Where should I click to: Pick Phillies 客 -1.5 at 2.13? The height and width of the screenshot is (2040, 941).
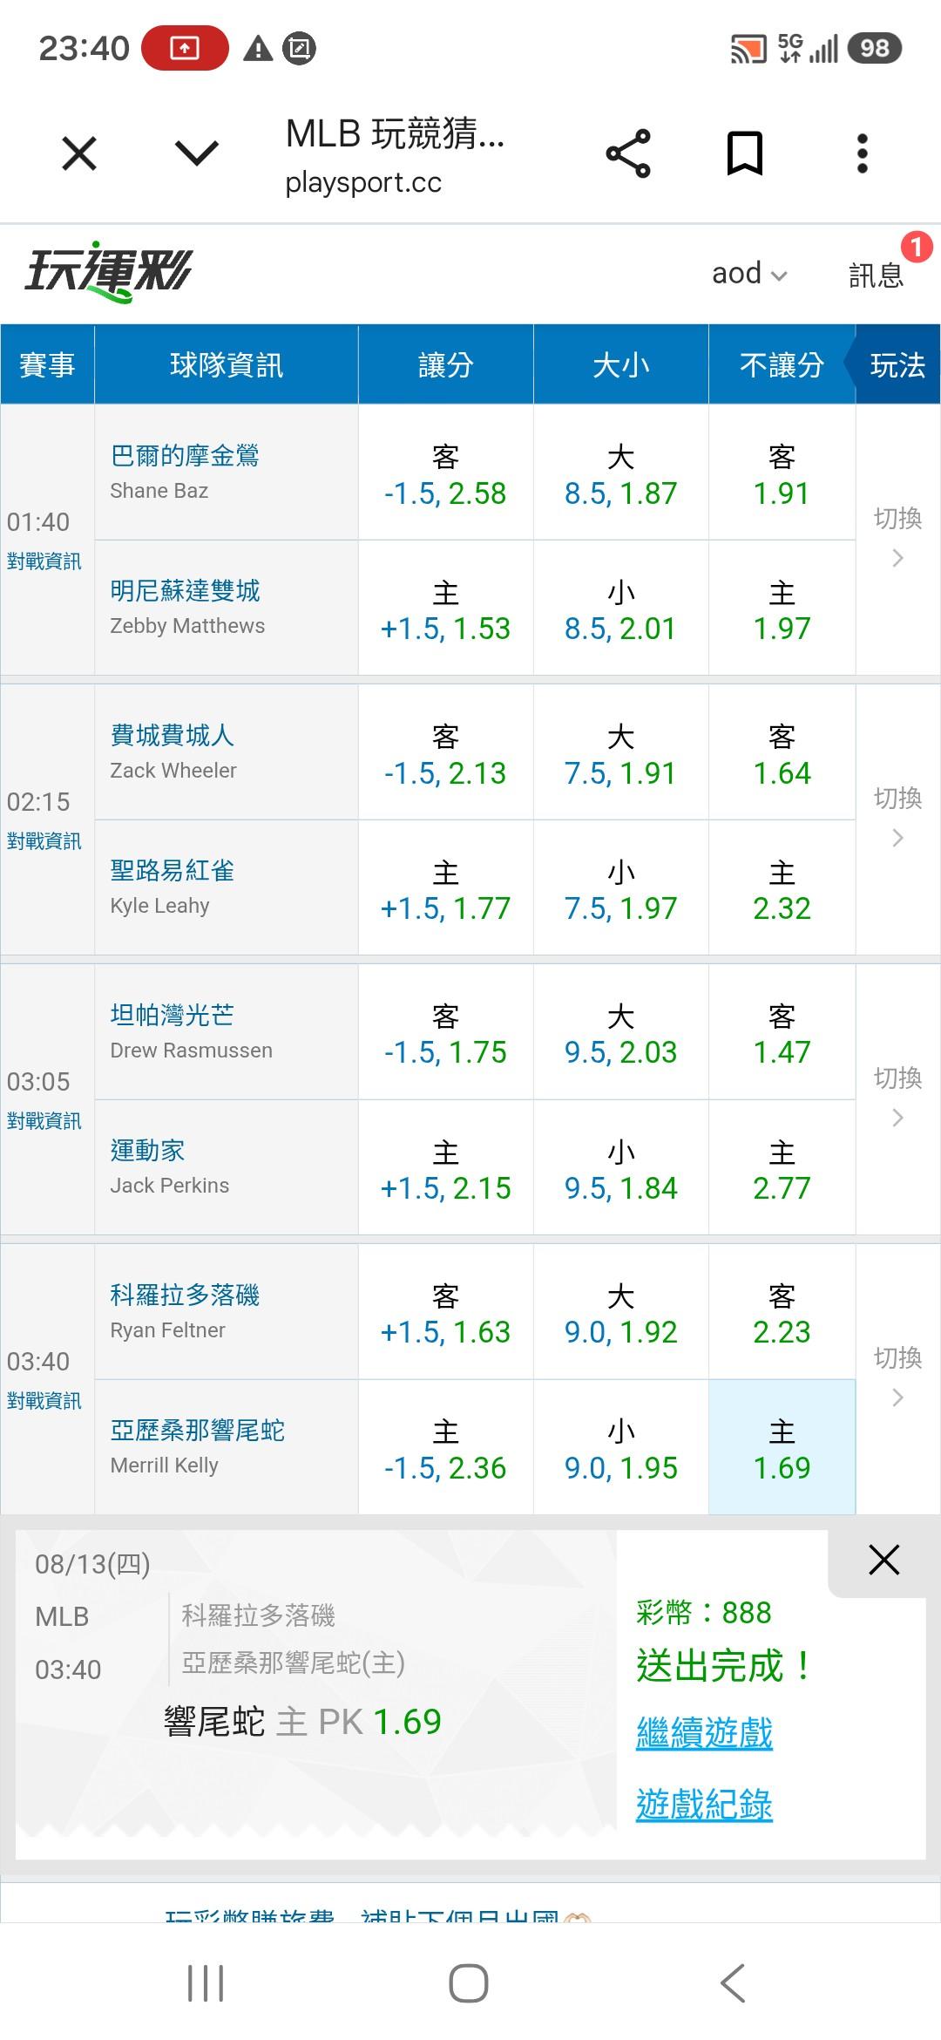click(x=445, y=752)
